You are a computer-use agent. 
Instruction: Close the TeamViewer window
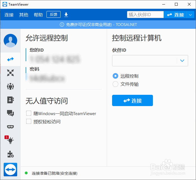pos(189,5)
